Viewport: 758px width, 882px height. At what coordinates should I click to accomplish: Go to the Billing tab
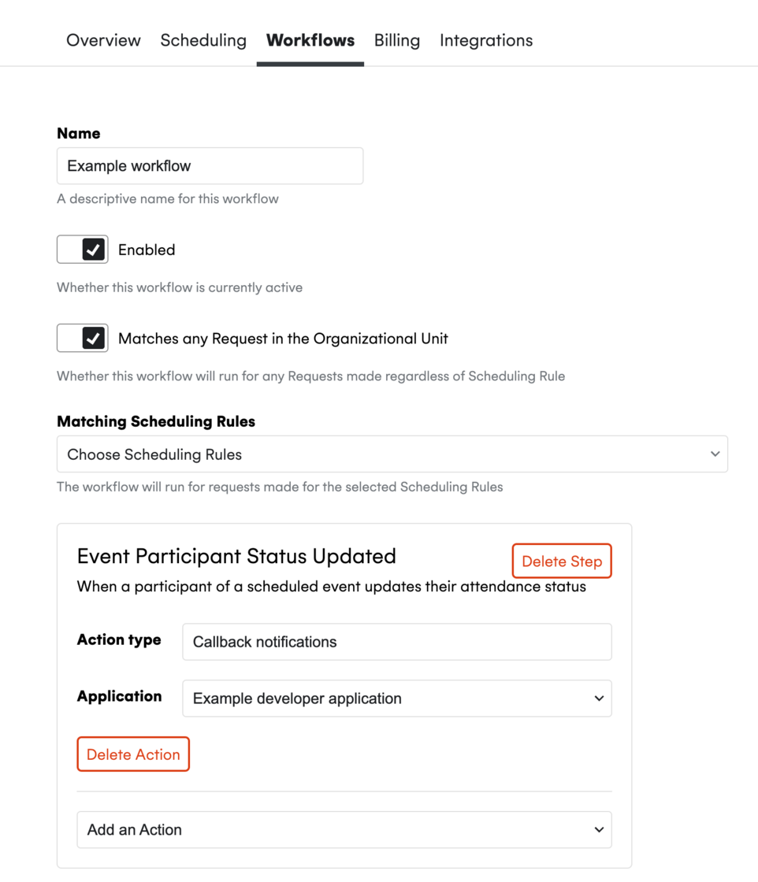396,40
